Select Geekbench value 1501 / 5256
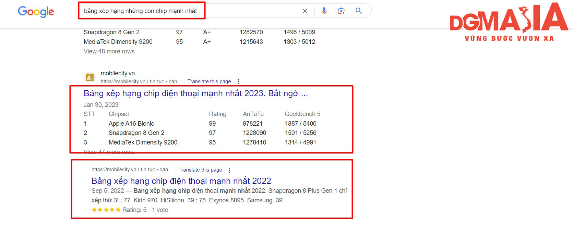573x227 pixels. click(301, 133)
